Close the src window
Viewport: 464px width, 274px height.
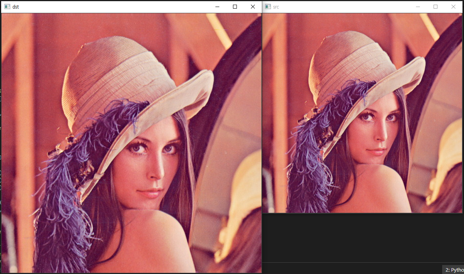(x=453, y=7)
